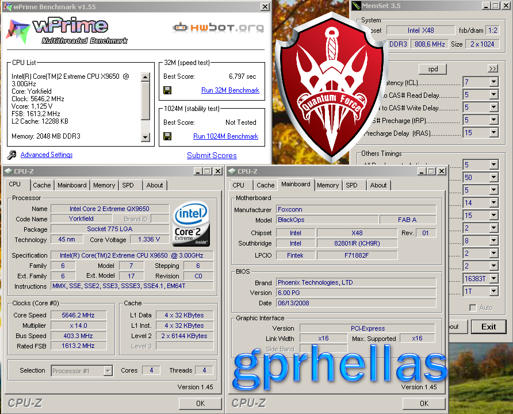Open SPD tab in right CPU-Z window
Image resolution: width=513 pixels, height=414 pixels.
[x=352, y=185]
